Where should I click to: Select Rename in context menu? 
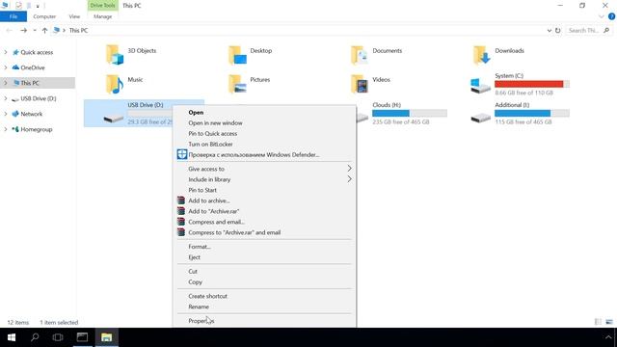(x=264, y=307)
